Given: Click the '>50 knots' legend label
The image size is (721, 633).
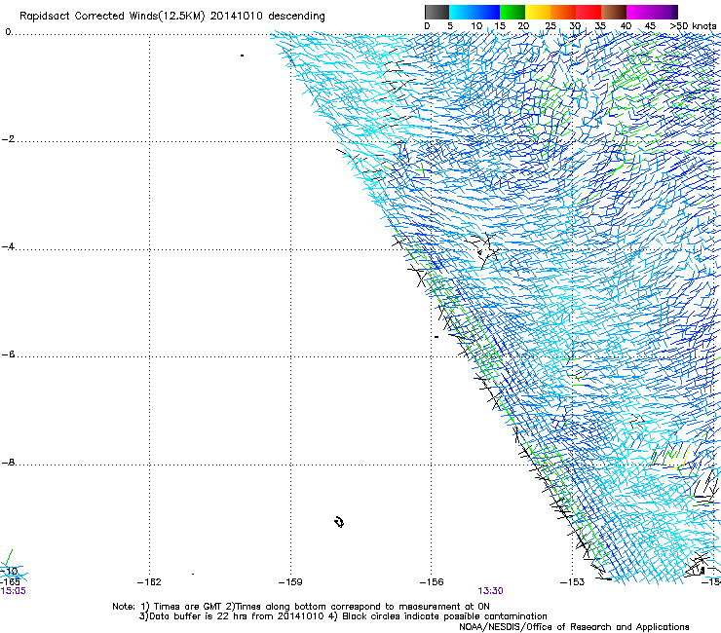Looking at the screenshot, I should click(x=693, y=26).
